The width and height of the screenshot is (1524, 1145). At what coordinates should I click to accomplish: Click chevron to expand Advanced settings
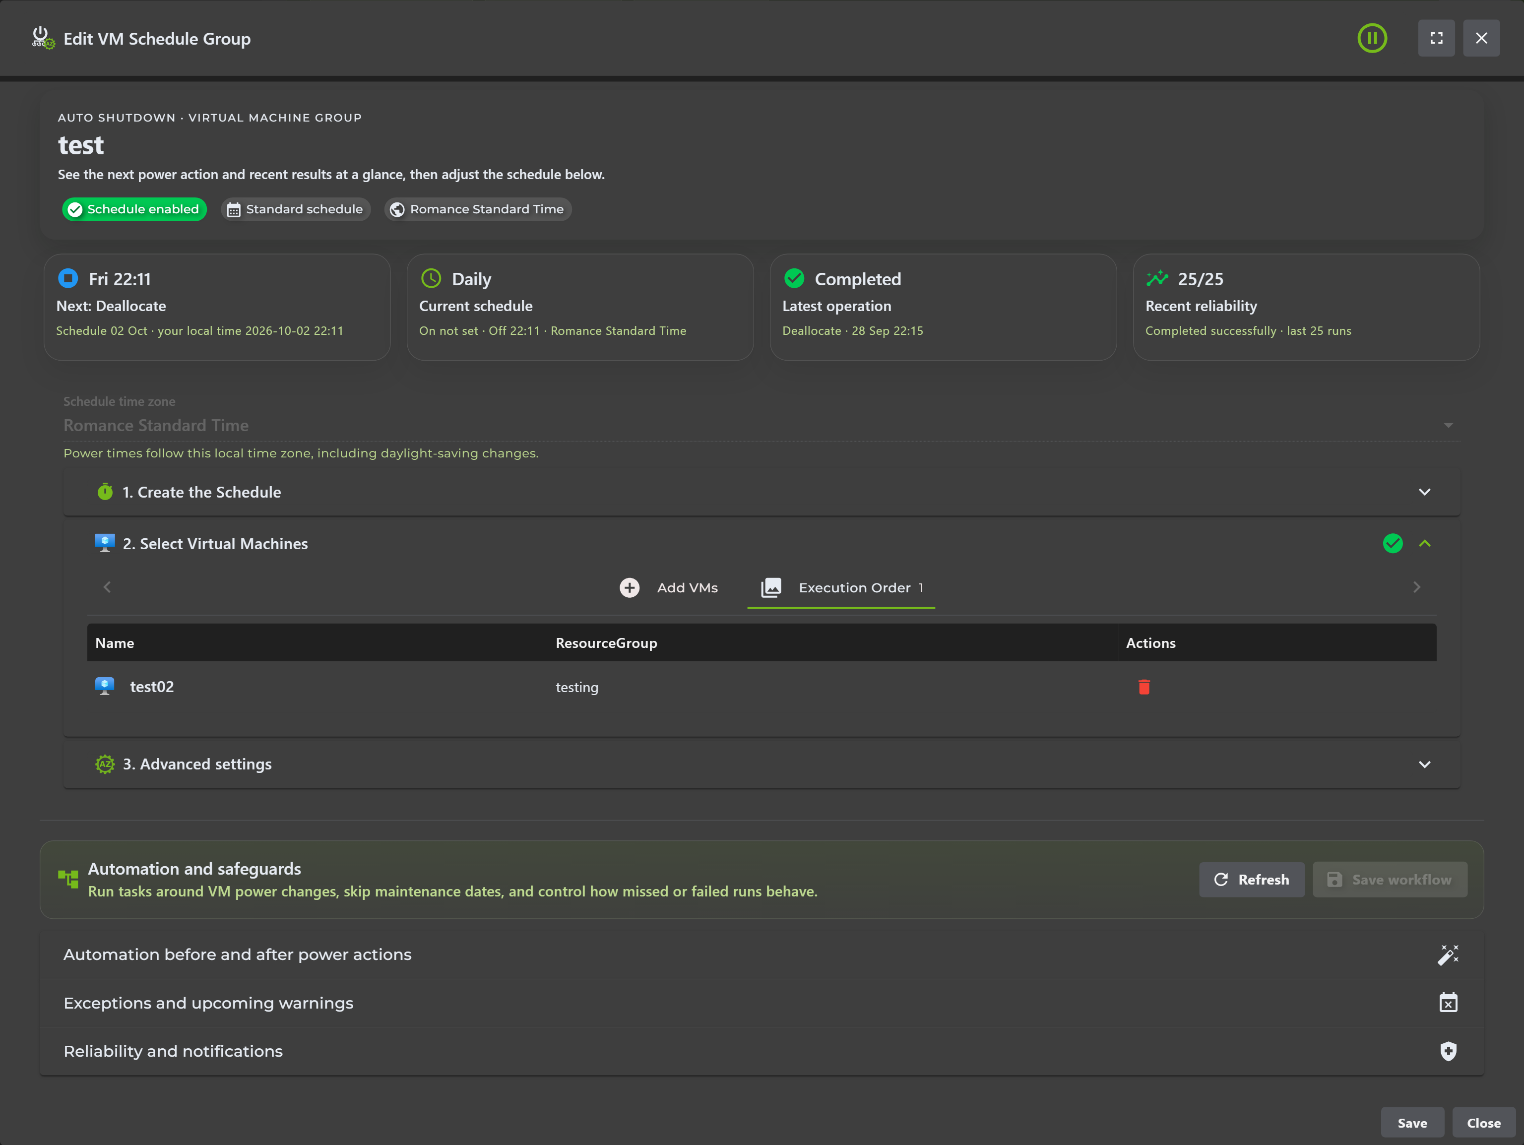coord(1425,764)
